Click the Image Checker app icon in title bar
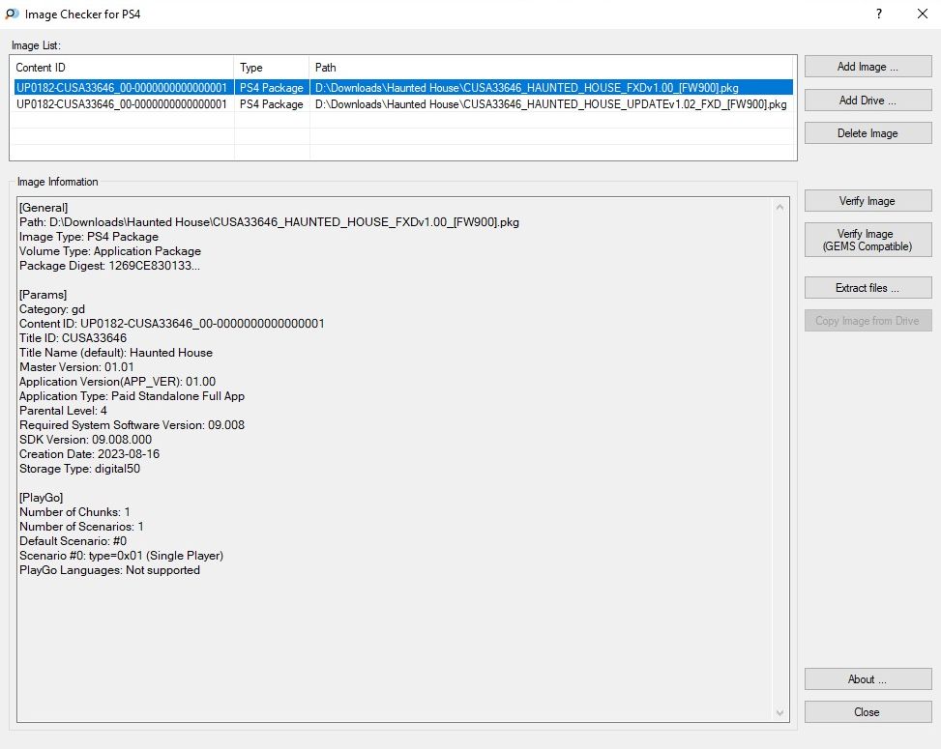The height and width of the screenshot is (749, 941). [x=12, y=14]
